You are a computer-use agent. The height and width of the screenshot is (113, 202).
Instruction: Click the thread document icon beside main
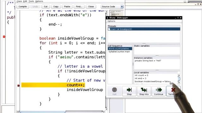pos(109,29)
